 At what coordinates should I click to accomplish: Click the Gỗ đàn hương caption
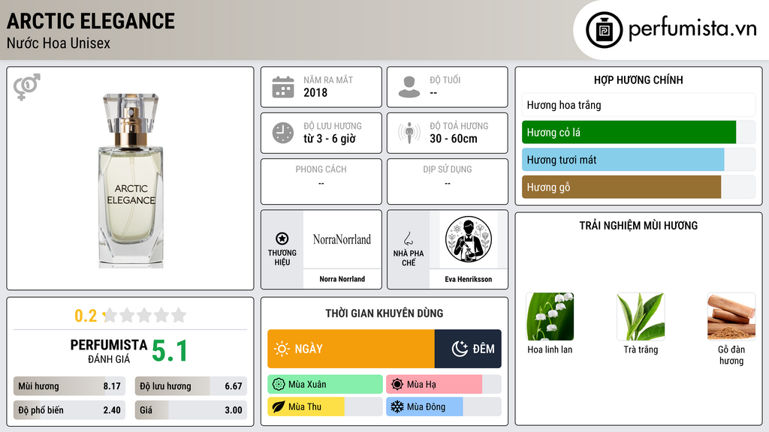pos(731,355)
